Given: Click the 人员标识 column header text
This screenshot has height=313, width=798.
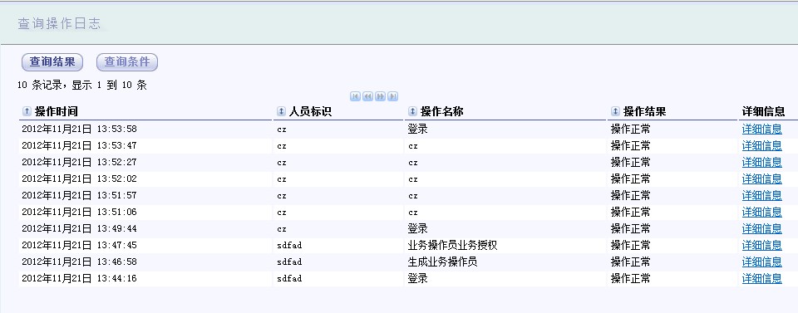Looking at the screenshot, I should [x=310, y=112].
